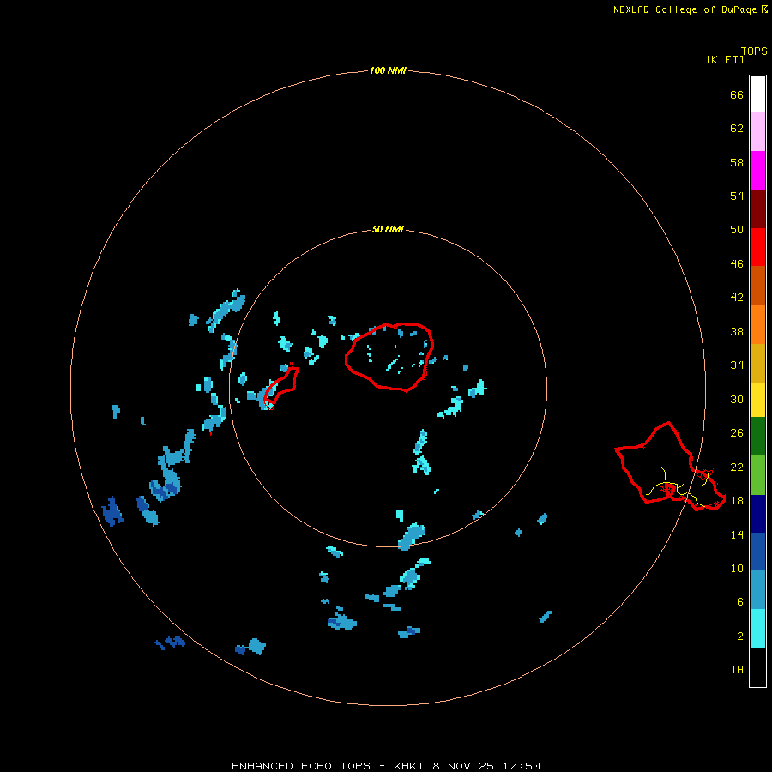This screenshot has height=772, width=772.
Task: Click the magenta 58 kft legend swatch
Action: point(757,171)
